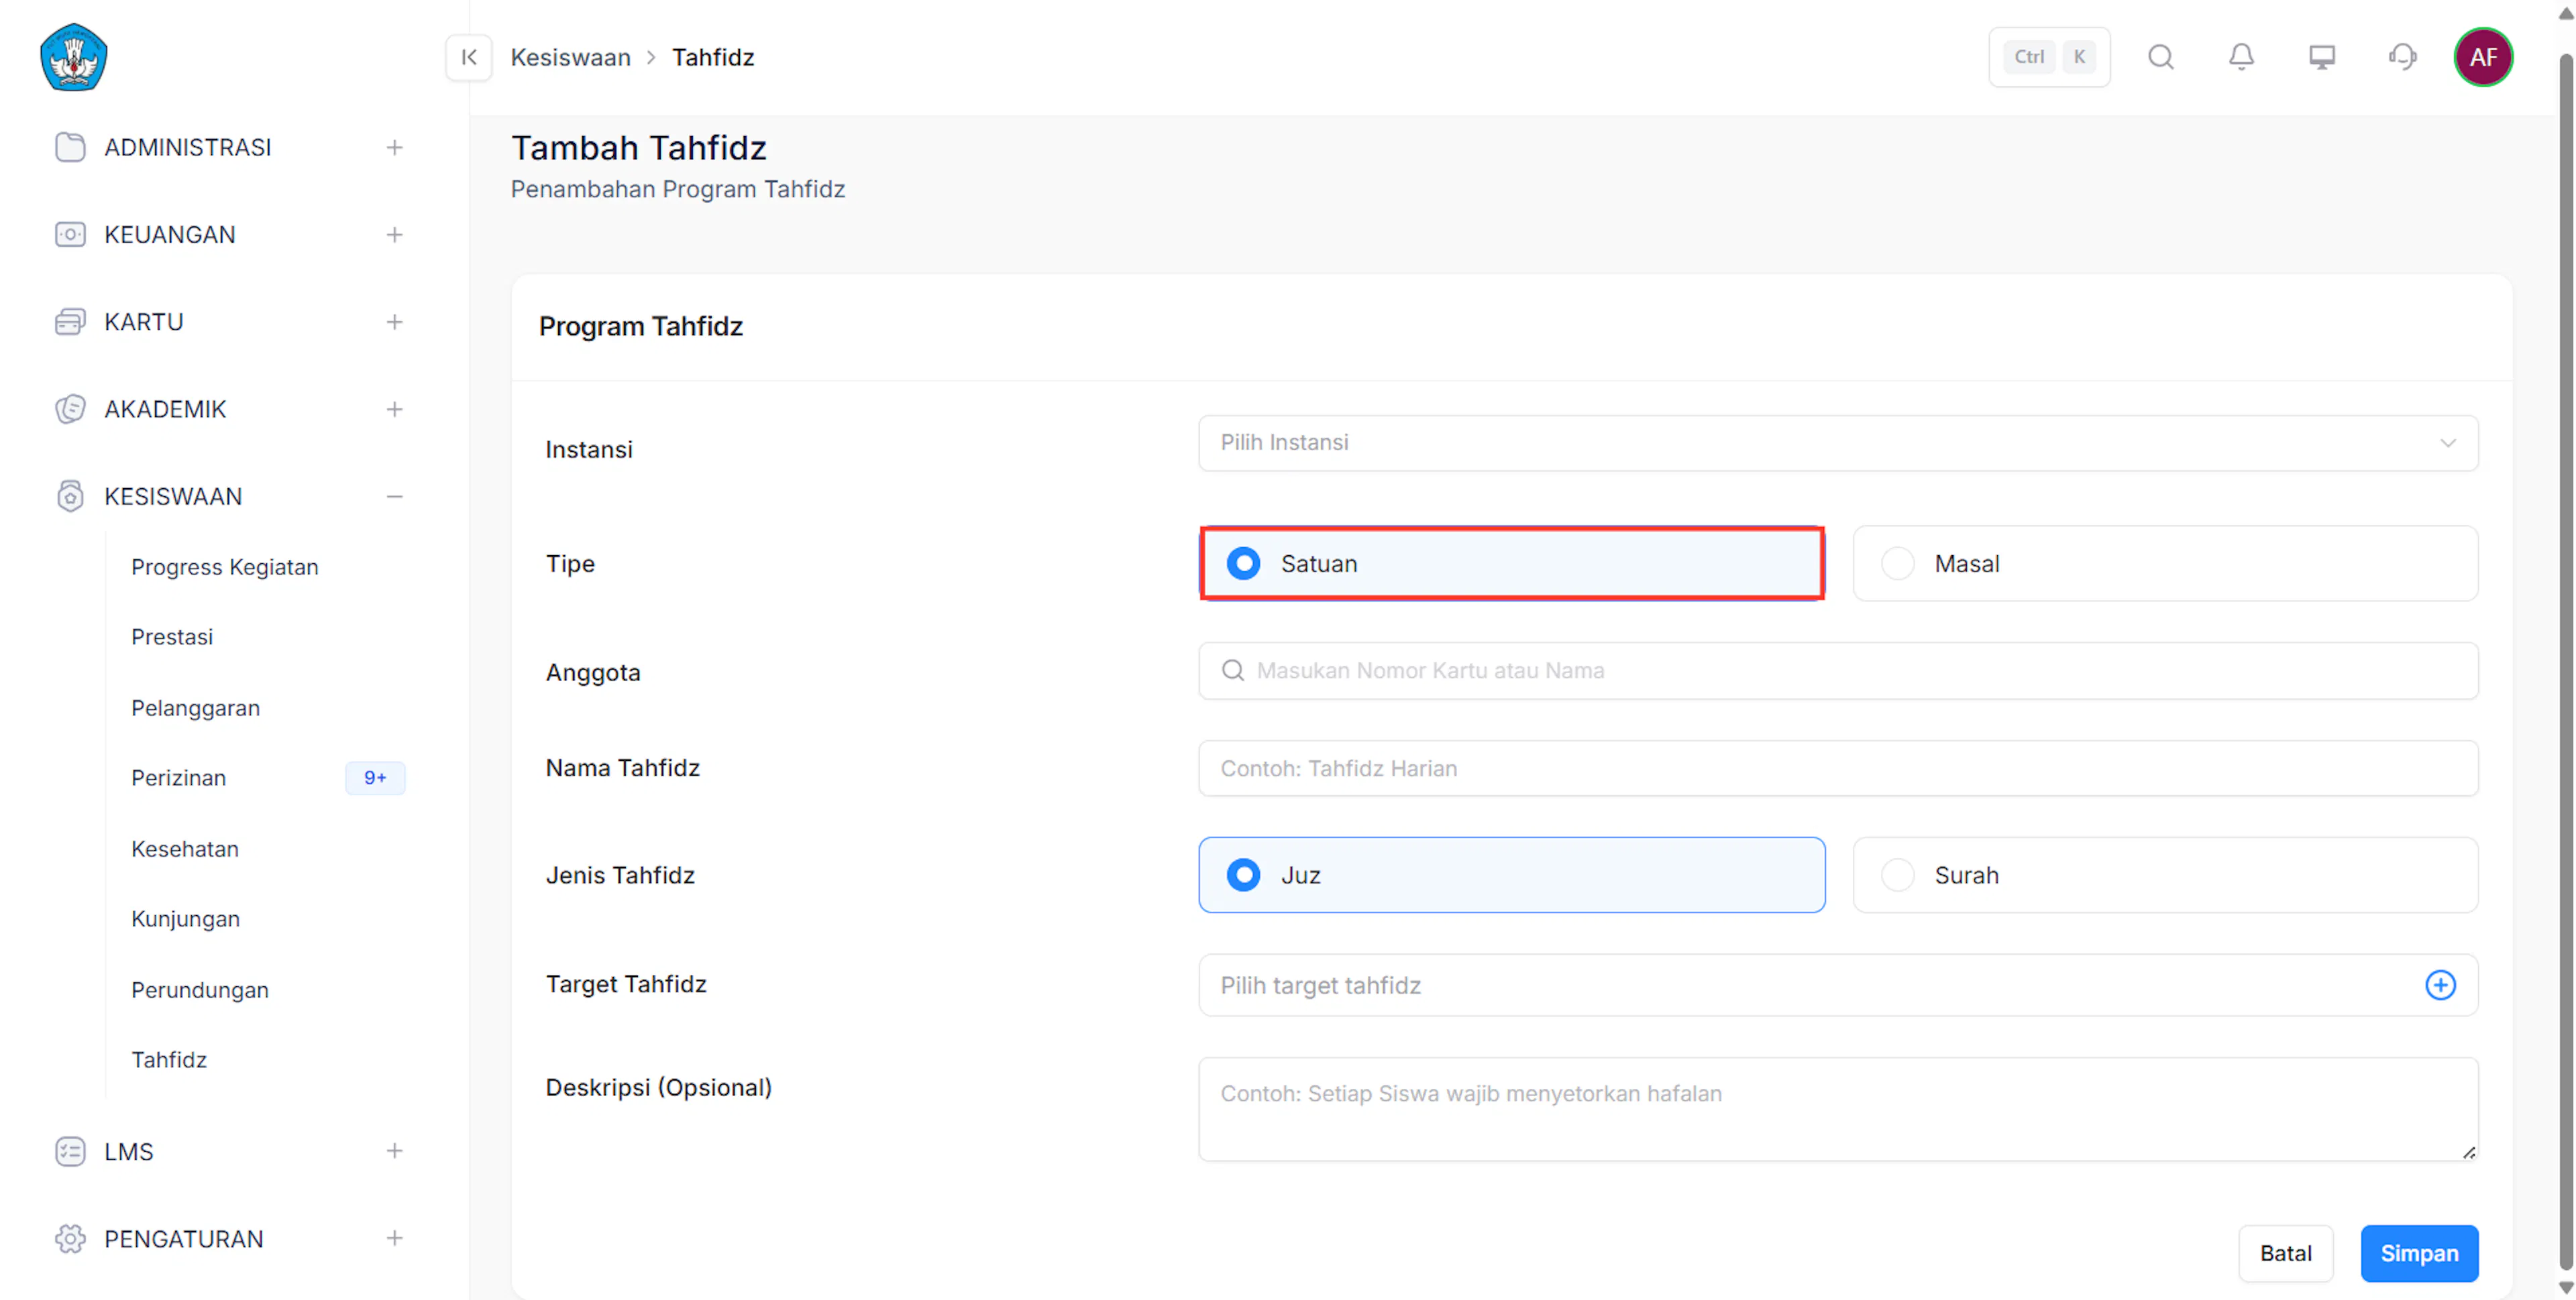Select the Masal type option
This screenshot has width=2576, height=1300.
point(2165,564)
